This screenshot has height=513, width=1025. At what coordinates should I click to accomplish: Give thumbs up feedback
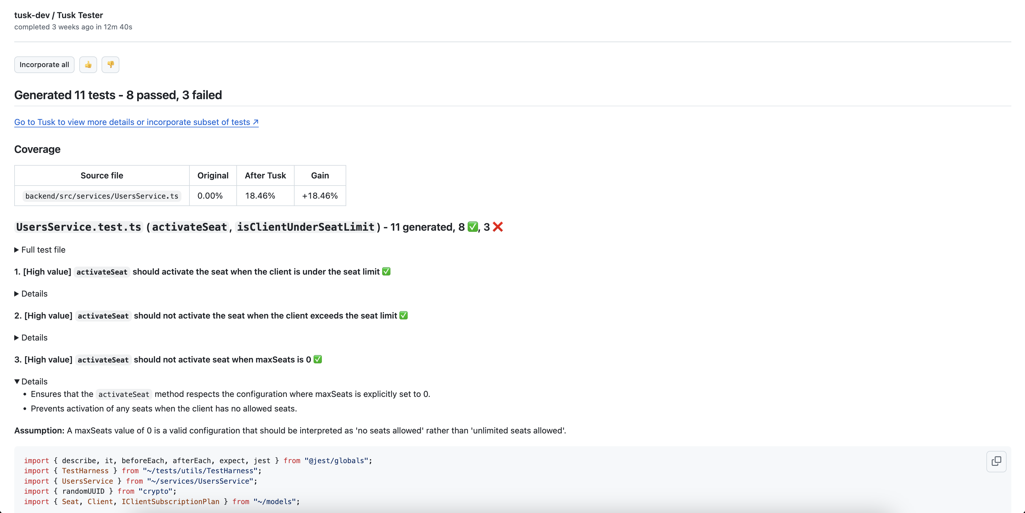[88, 64]
